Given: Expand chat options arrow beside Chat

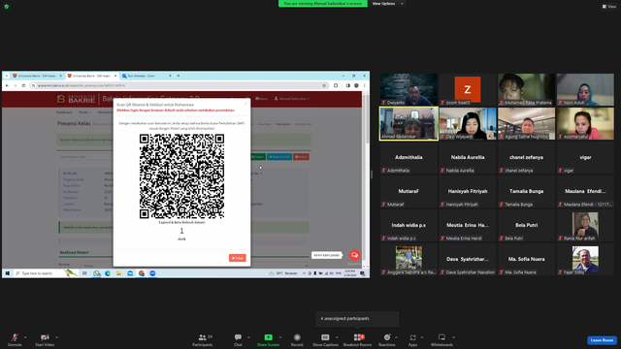Looking at the screenshot, I should [x=248, y=337].
